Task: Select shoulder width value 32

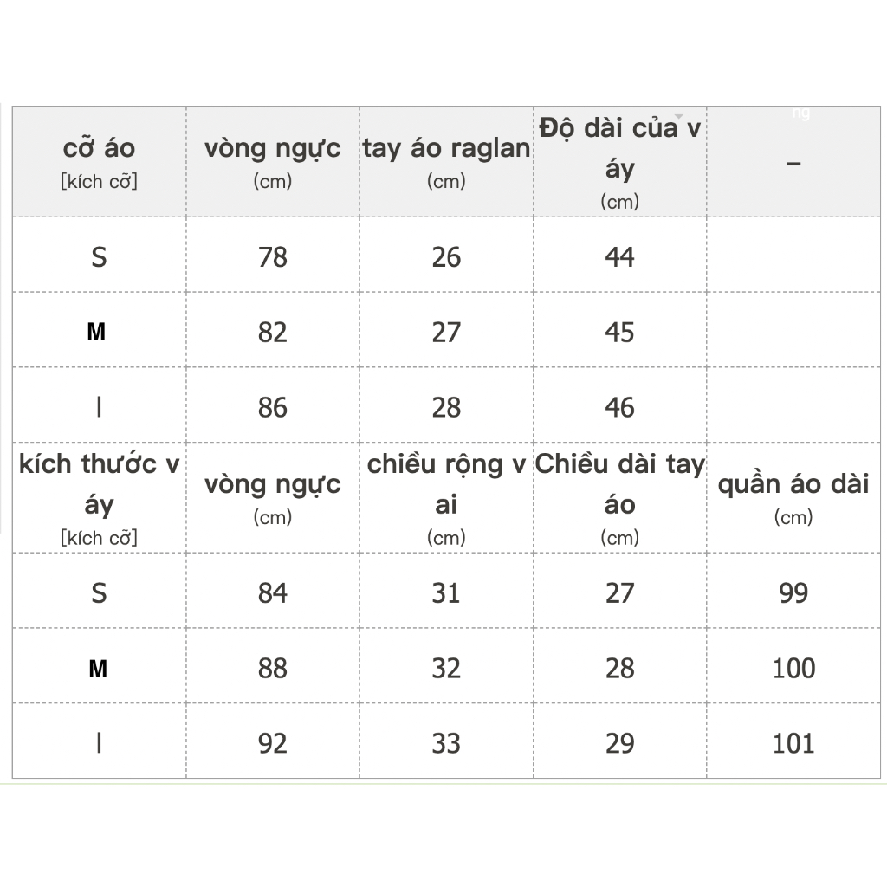Action: click(x=446, y=668)
